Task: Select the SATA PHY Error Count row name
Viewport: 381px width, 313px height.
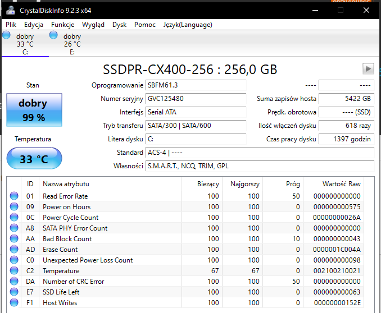Action: click(x=75, y=228)
